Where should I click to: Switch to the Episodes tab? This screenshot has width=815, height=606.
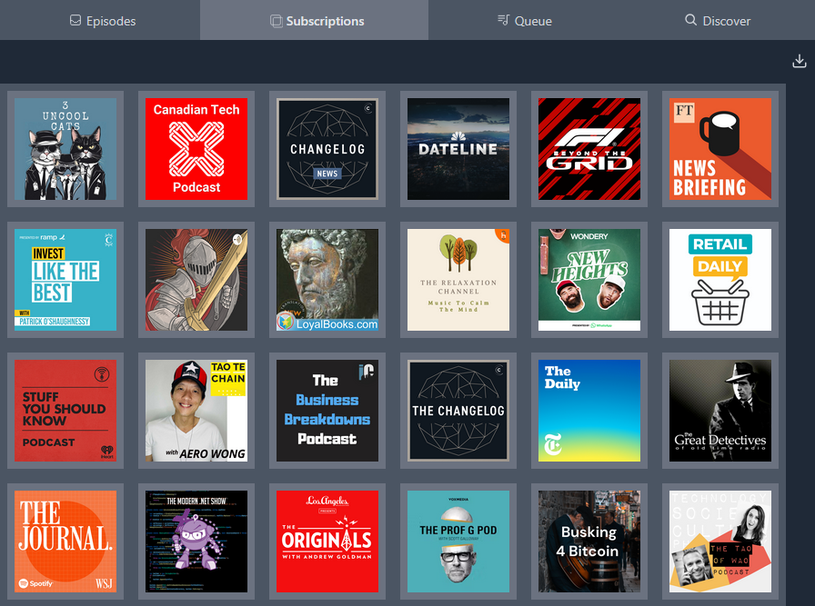pos(102,20)
